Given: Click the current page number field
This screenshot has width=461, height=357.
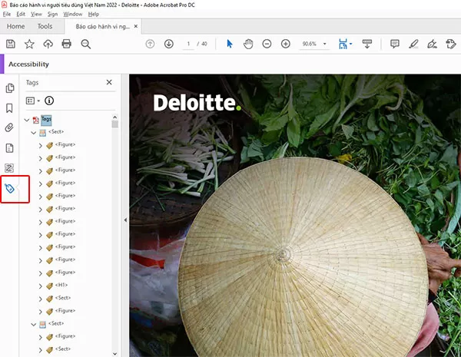Looking at the screenshot, I should coord(188,44).
